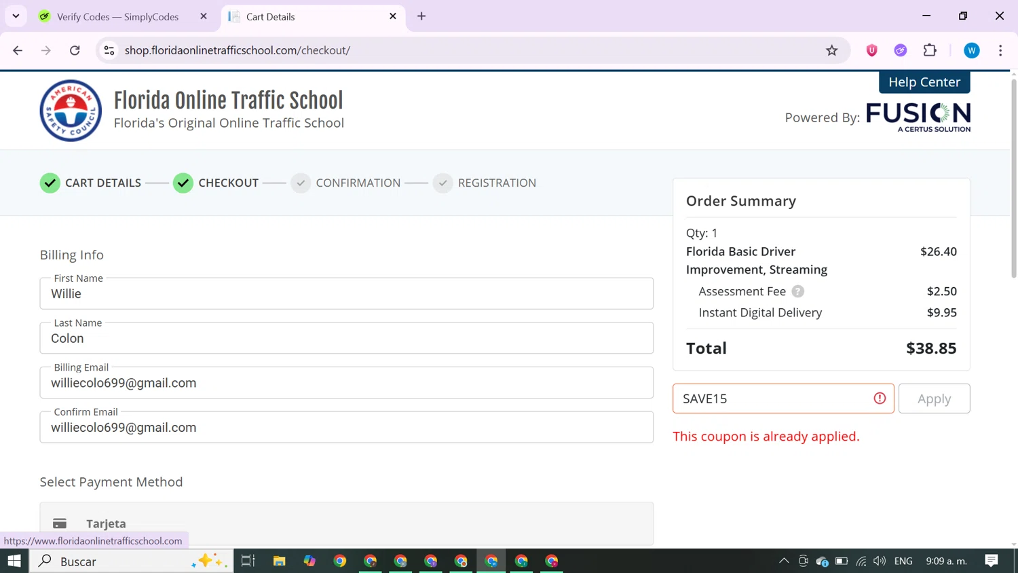This screenshot has width=1018, height=573.
Task: Click the Qty: 1 text
Action: click(x=702, y=233)
